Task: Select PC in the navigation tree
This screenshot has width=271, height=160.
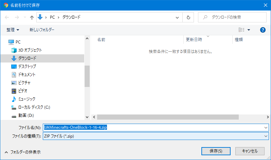Action: click(x=18, y=42)
